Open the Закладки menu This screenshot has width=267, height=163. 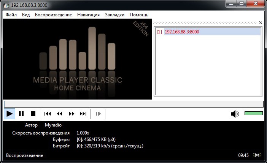[114, 15]
